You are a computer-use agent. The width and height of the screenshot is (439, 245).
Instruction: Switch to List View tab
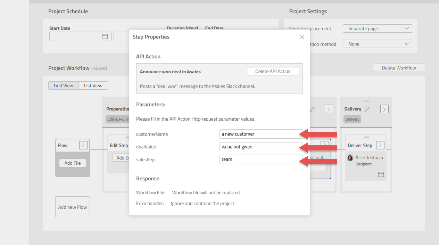point(93,85)
